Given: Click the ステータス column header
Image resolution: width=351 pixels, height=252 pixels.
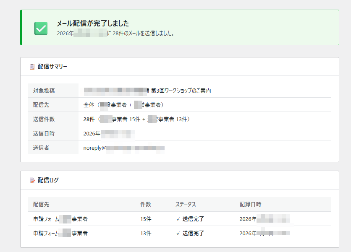Looking at the screenshot, I should (186, 204).
